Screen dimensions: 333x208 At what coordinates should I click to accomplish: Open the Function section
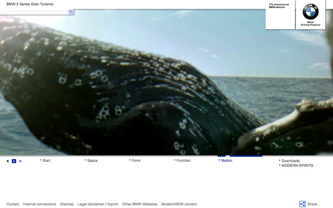tap(183, 161)
